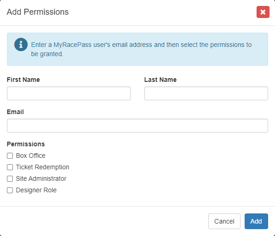Enable the Box Office checkbox square
Viewport: 275px width, 236px height.
click(x=10, y=155)
